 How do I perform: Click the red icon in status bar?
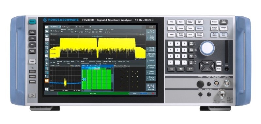(153, 94)
